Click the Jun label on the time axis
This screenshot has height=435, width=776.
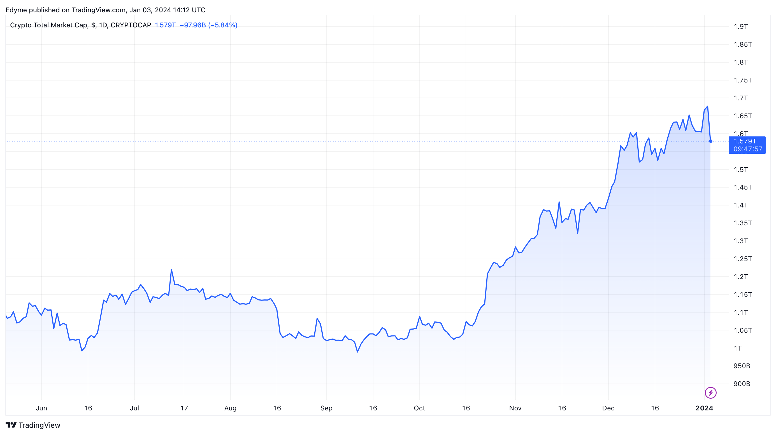[41, 408]
